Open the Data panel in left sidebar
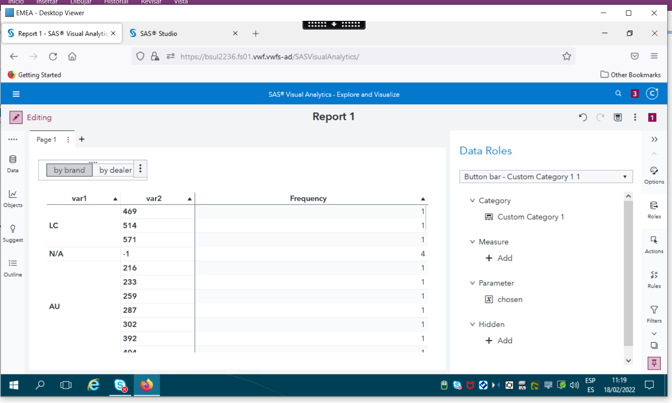The image size is (672, 403). tap(13, 164)
